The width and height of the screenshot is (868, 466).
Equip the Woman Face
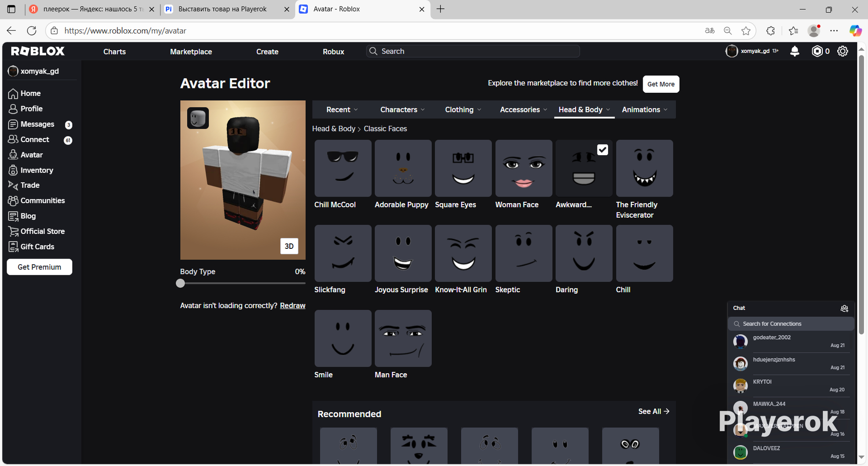(x=524, y=168)
